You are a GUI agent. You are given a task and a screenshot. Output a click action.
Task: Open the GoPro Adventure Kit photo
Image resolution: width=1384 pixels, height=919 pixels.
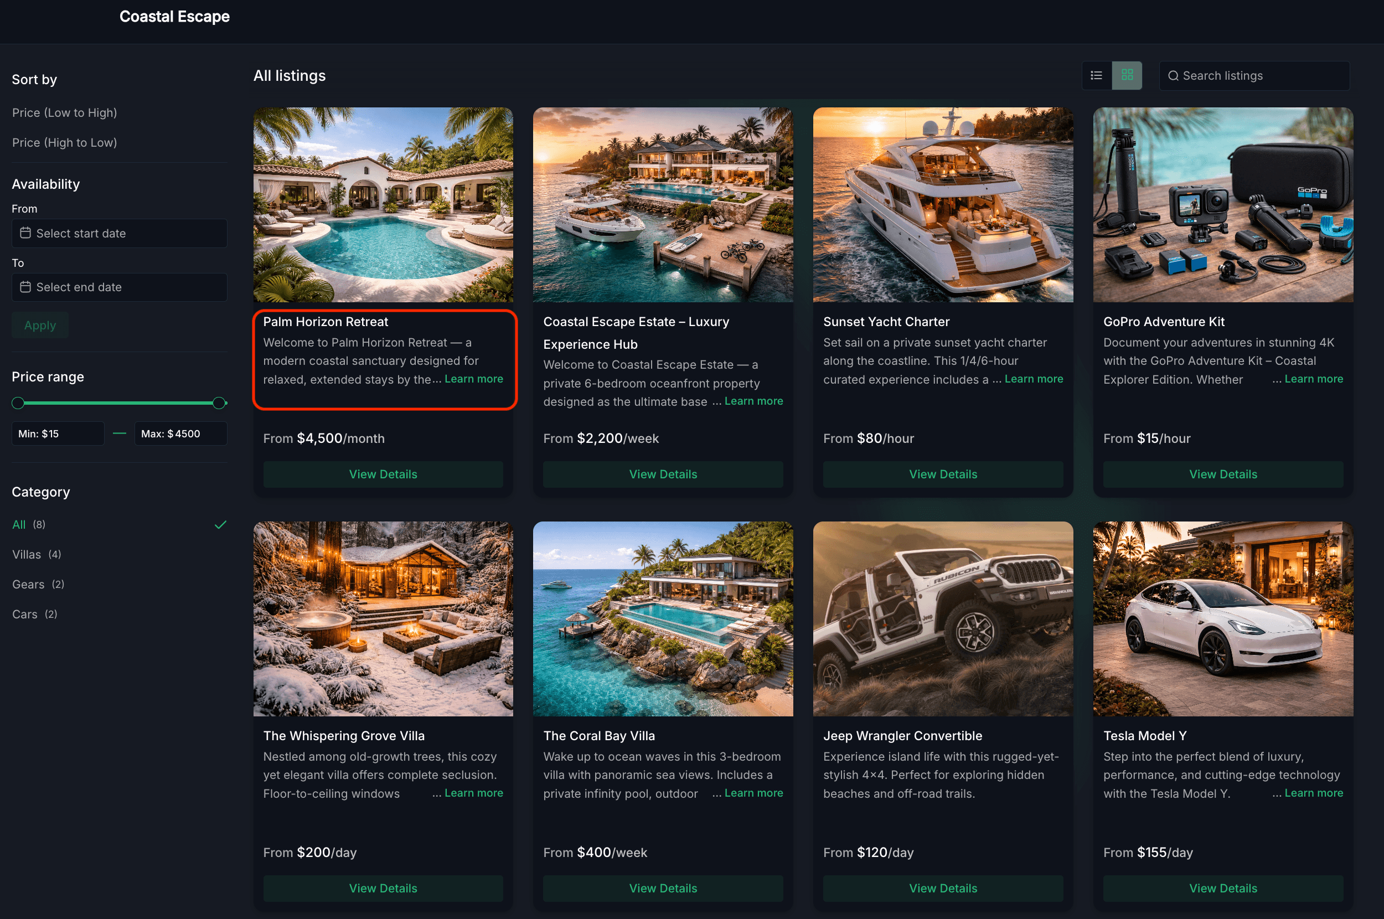click(1223, 204)
